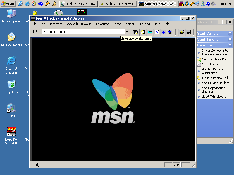Click the floppy disk save icon
This screenshot has width=234, height=175.
coord(189,32)
